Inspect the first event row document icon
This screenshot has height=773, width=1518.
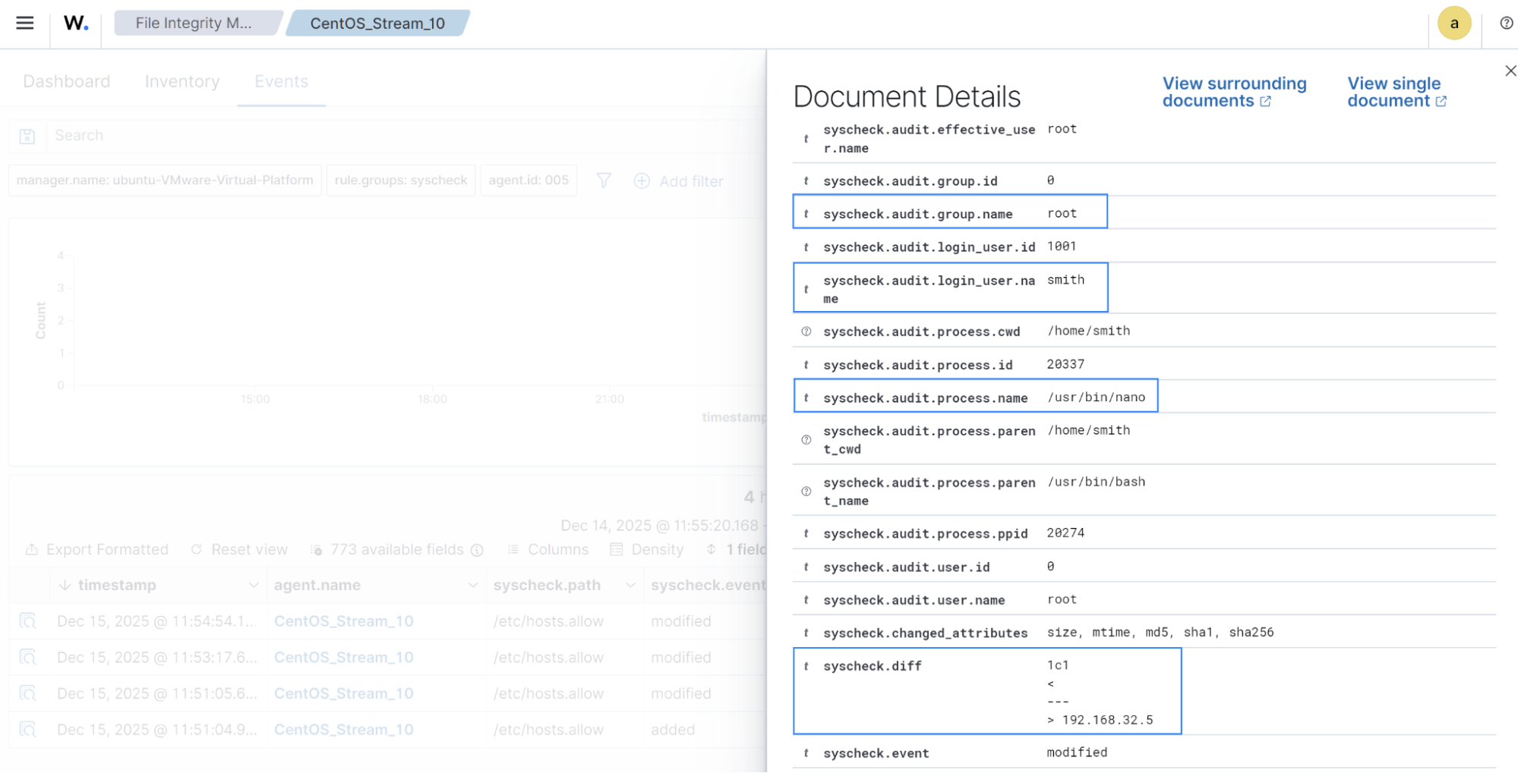click(x=28, y=621)
